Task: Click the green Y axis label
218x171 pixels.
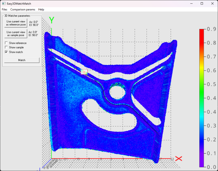Action: click(52, 20)
